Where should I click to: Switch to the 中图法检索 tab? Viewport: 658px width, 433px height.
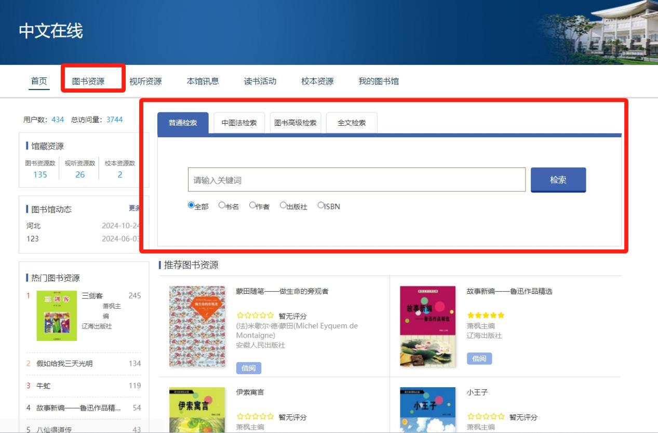point(239,123)
